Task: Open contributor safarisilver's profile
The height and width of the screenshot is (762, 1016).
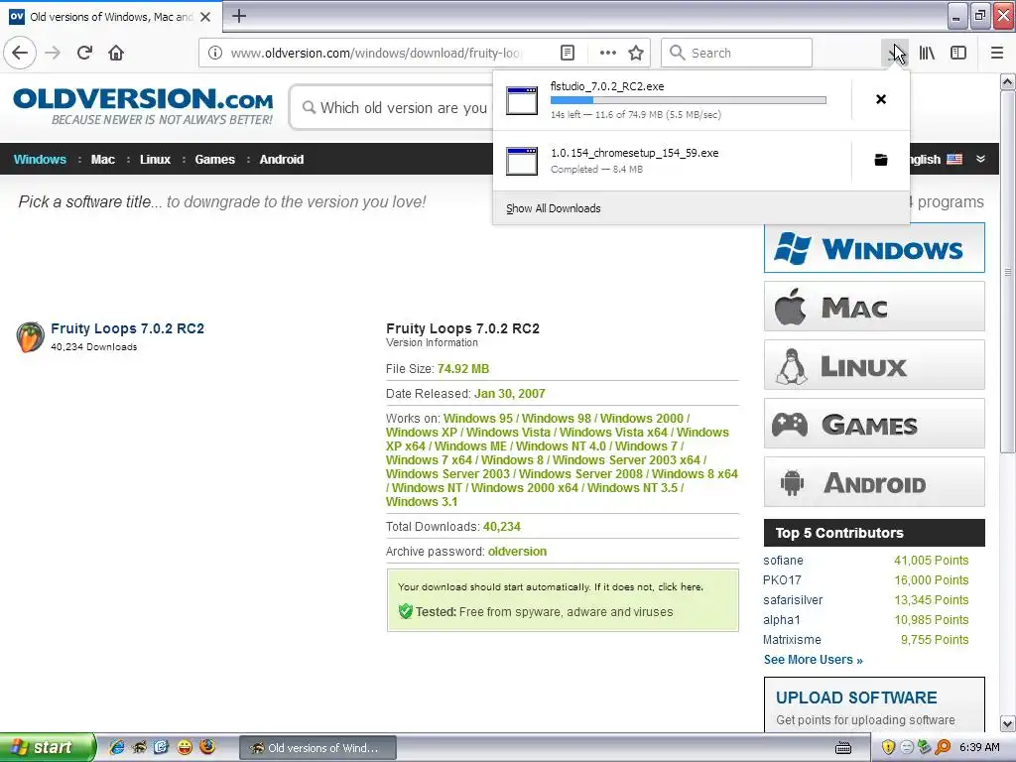Action: (793, 600)
